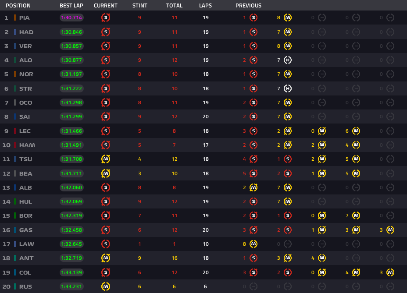407x293 pixels.
Task: Select the LEC driver name
Action: click(x=25, y=131)
